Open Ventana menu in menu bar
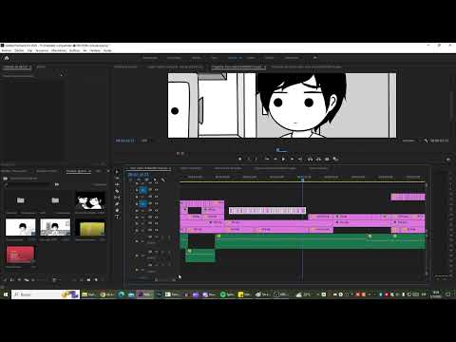Image resolution: width=456 pixels, height=342 pixels. tap(95, 50)
